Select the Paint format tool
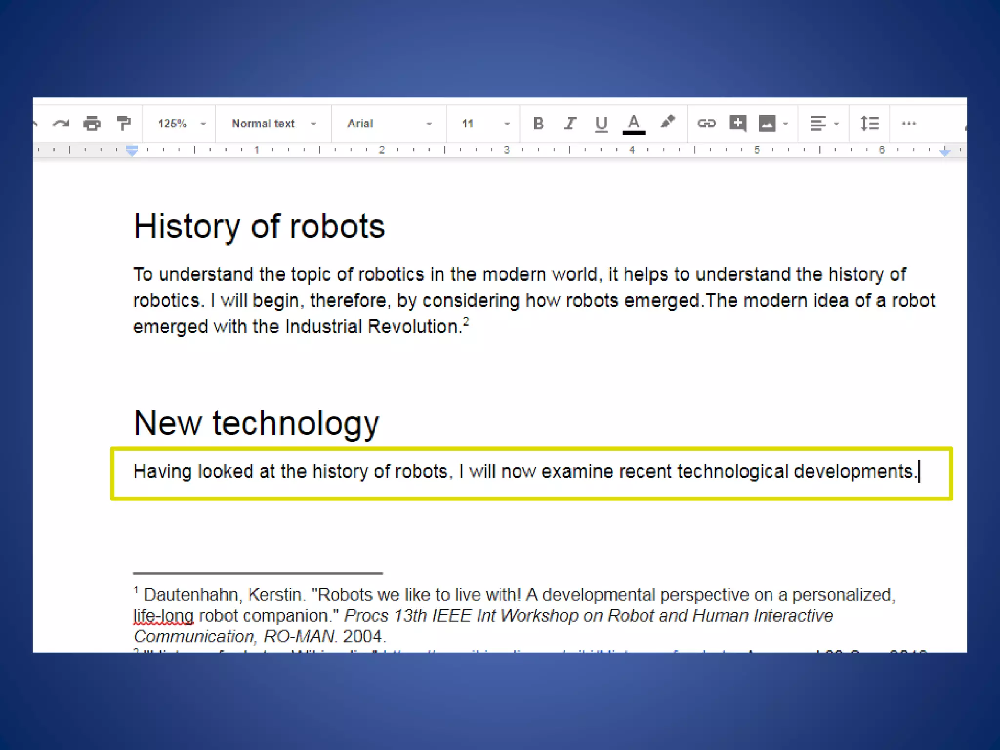Viewport: 1000px width, 750px height. [124, 124]
